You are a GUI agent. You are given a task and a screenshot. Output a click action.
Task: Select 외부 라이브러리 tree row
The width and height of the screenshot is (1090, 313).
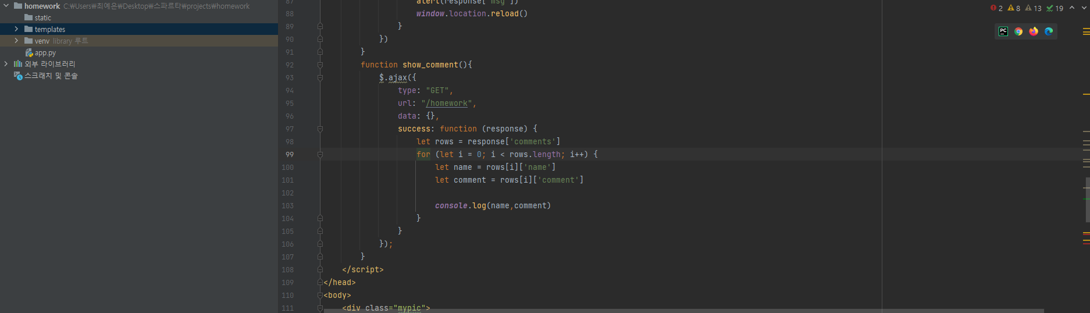coord(139,64)
